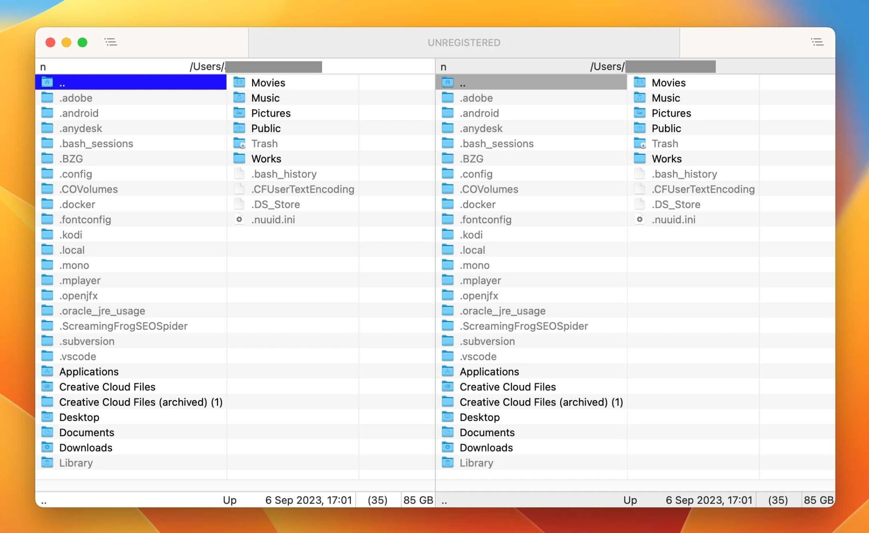The image size is (869, 533).
Task: Open the Applications folder in the right pane
Action: tap(489, 371)
